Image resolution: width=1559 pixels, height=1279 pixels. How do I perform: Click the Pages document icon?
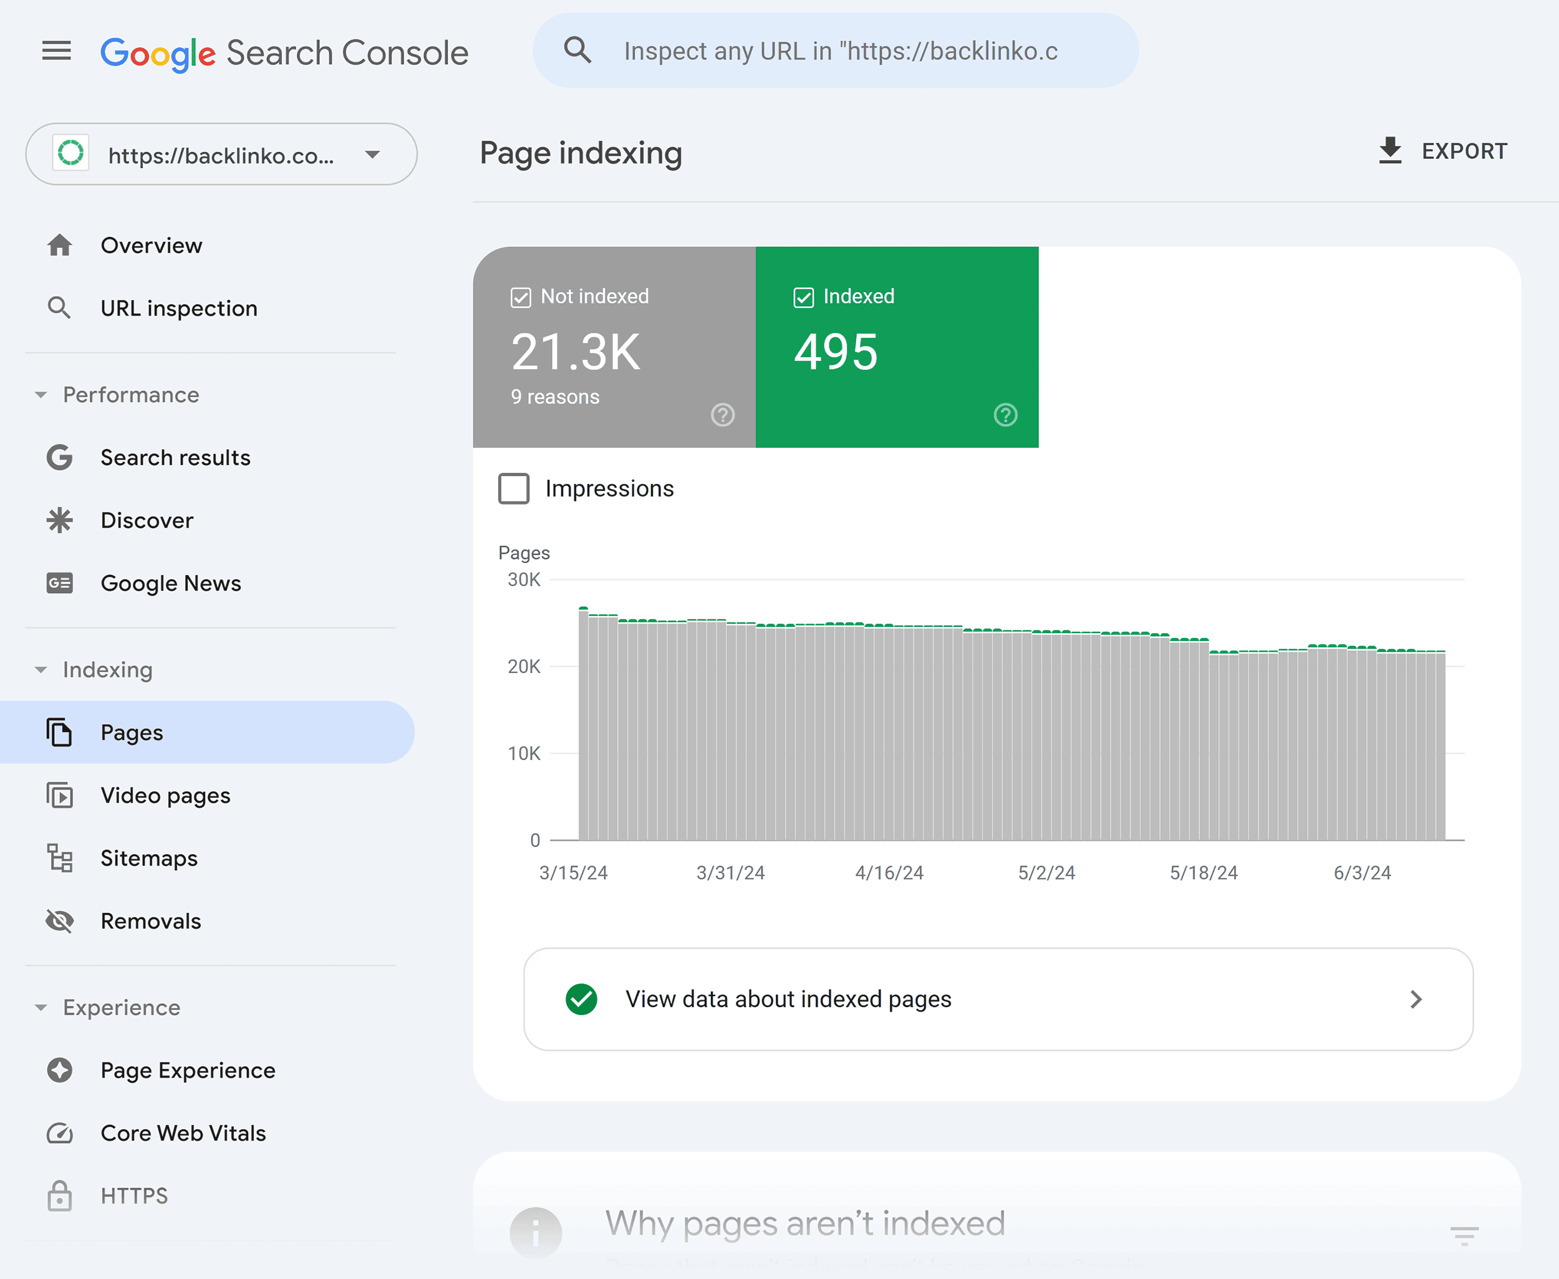coord(61,733)
